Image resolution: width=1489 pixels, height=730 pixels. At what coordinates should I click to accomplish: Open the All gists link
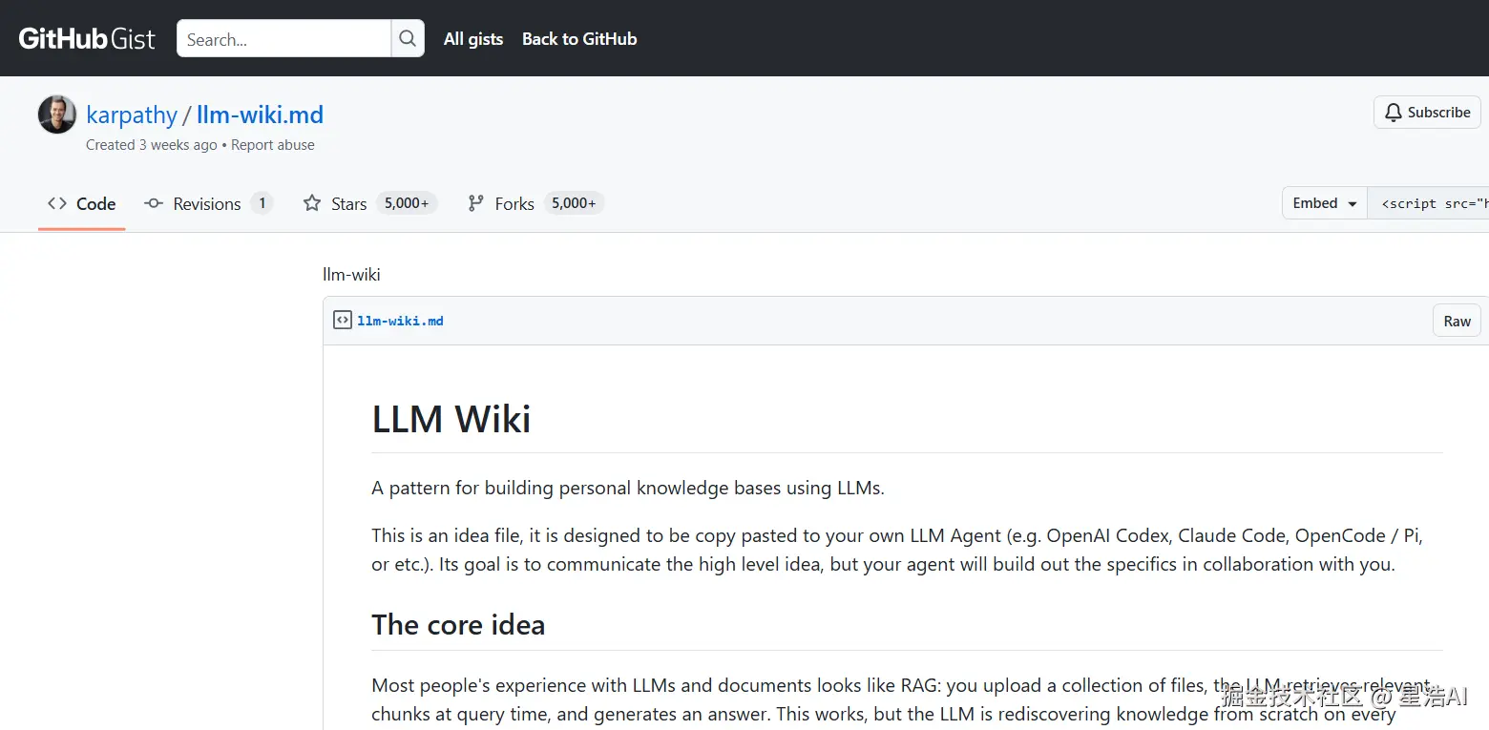tap(473, 39)
